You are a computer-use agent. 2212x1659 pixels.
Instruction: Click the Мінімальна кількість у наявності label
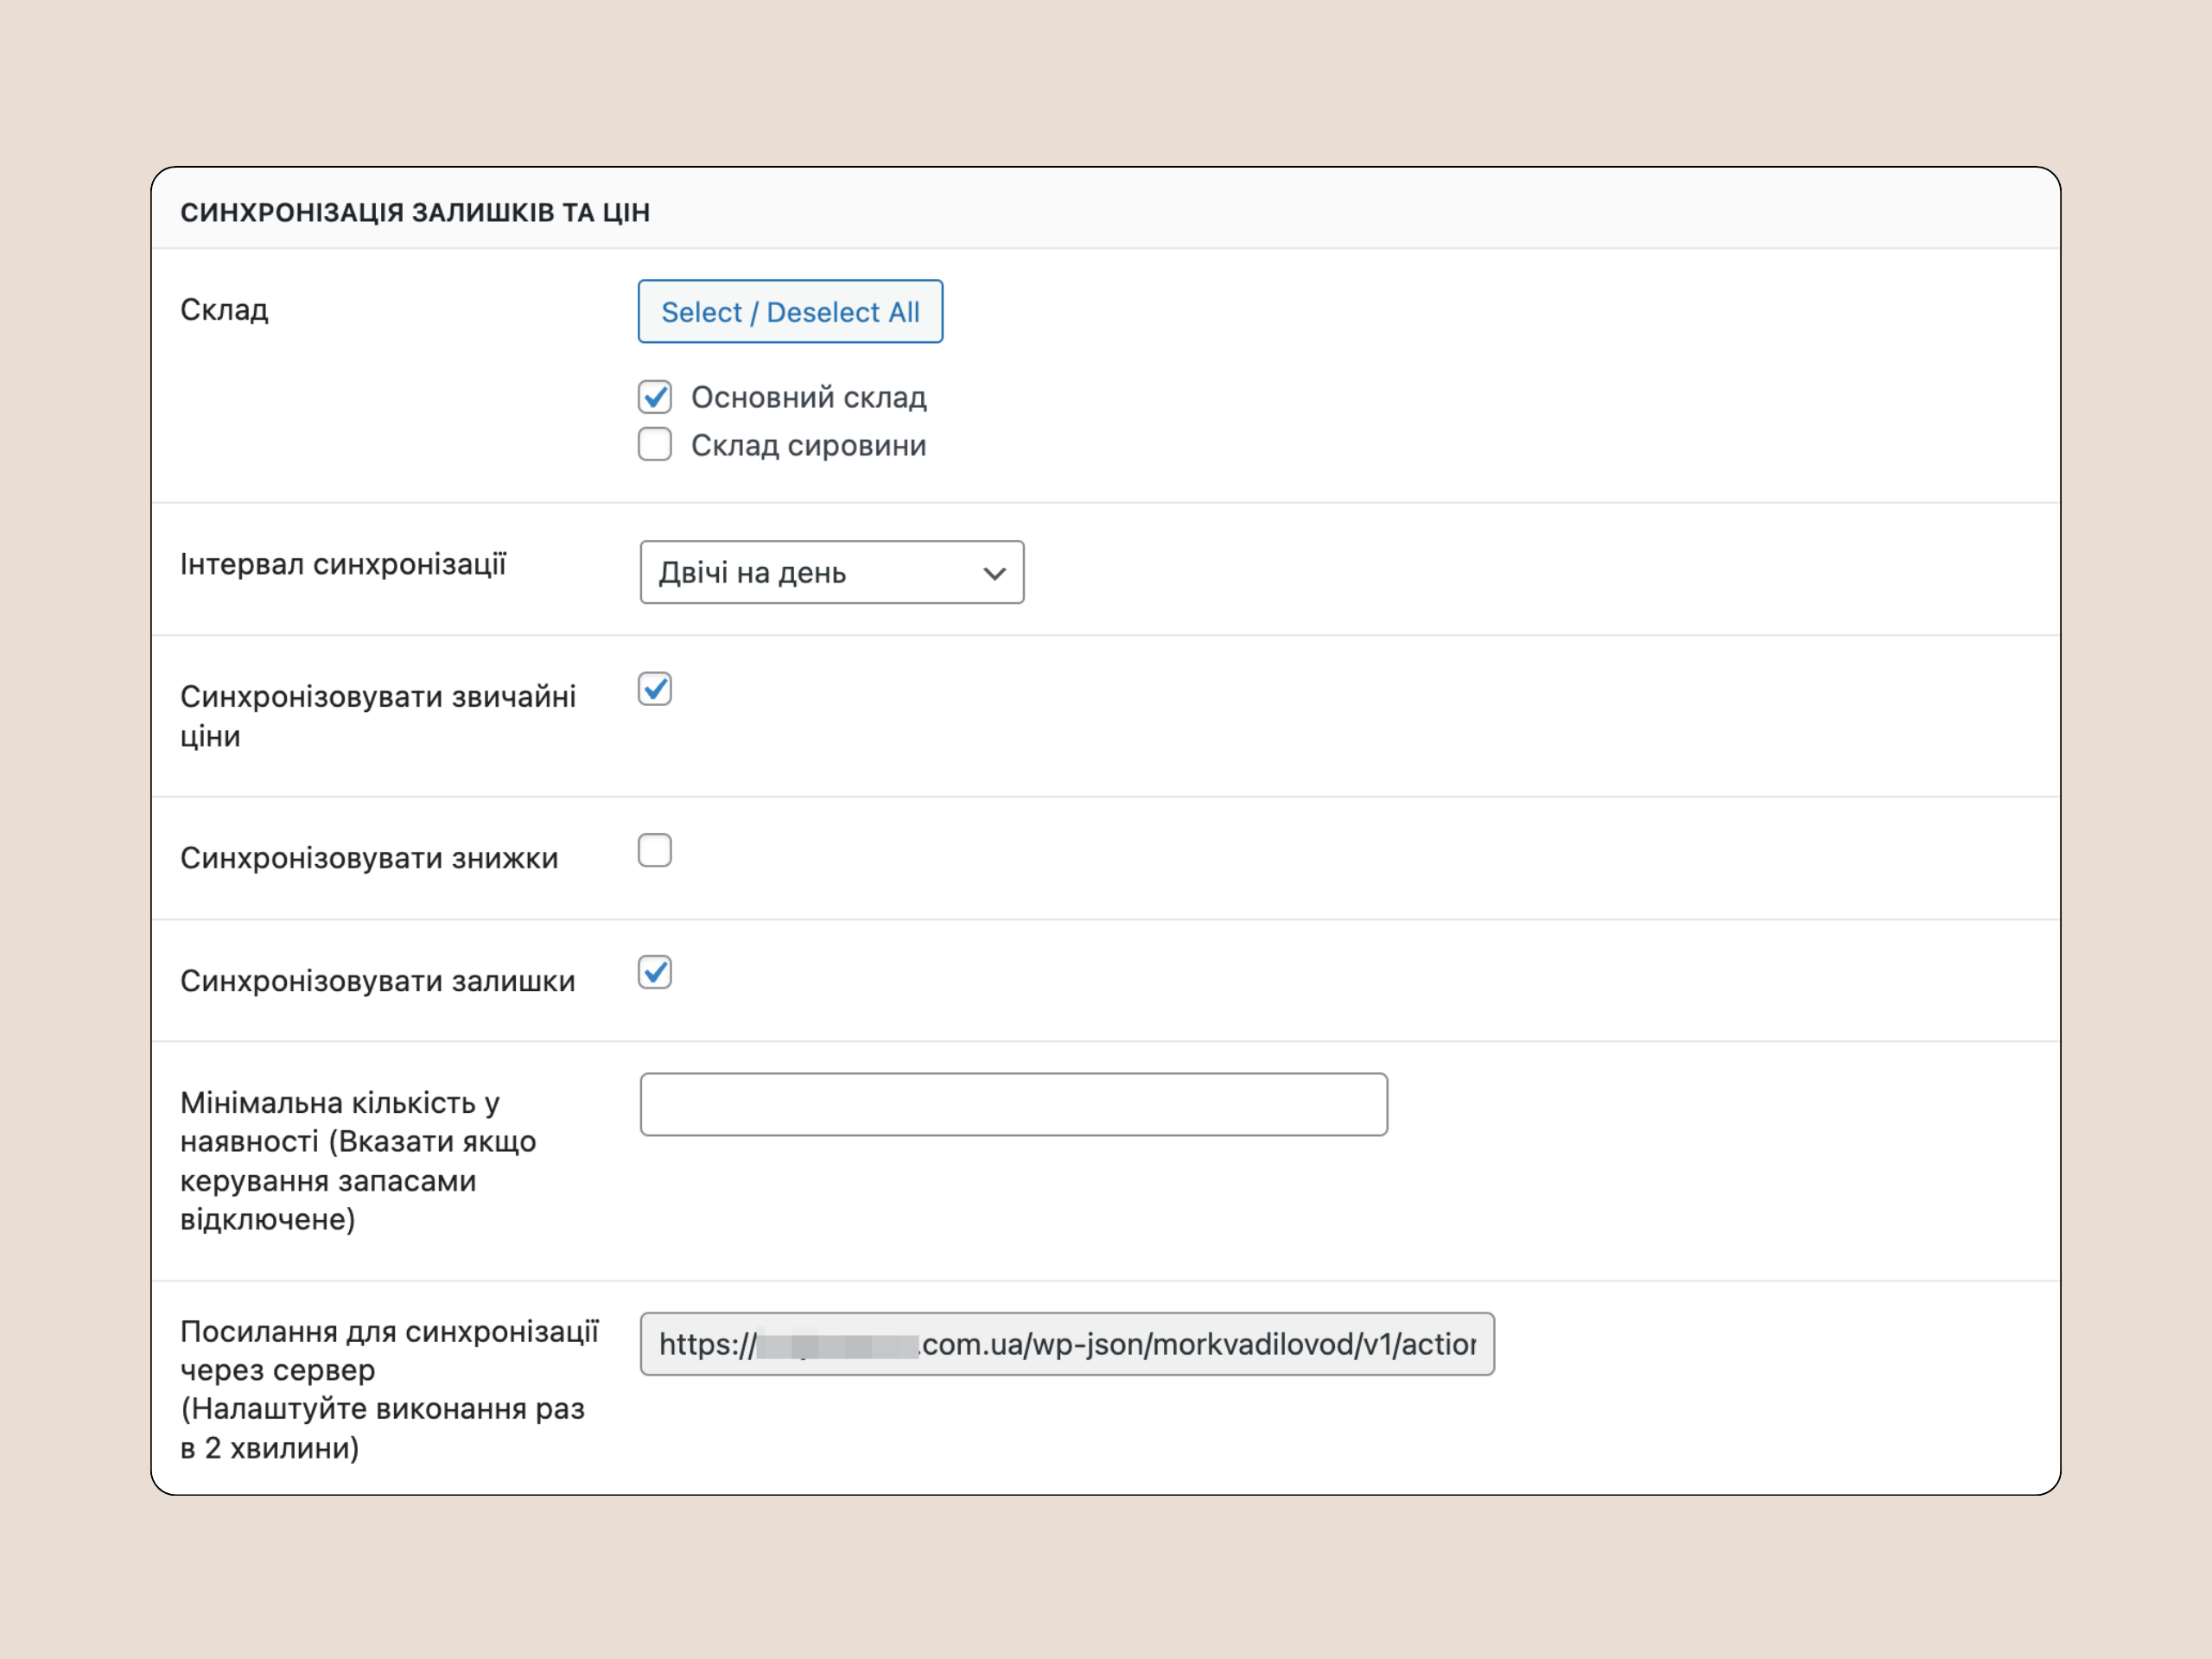(357, 1160)
